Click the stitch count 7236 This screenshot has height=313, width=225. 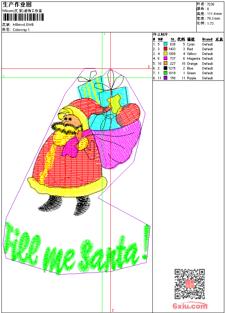[x=210, y=4]
